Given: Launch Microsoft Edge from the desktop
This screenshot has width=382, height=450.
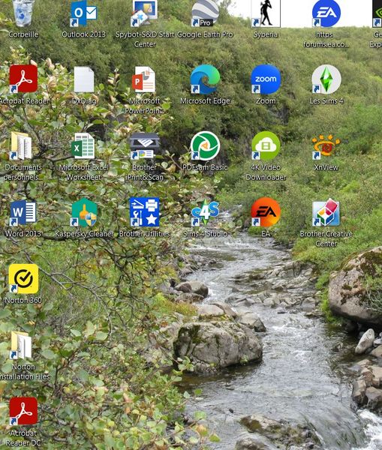Looking at the screenshot, I should (205, 79).
